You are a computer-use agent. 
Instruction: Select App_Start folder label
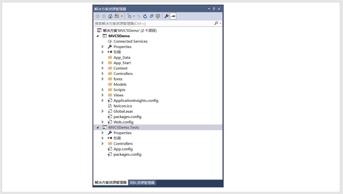click(122, 63)
